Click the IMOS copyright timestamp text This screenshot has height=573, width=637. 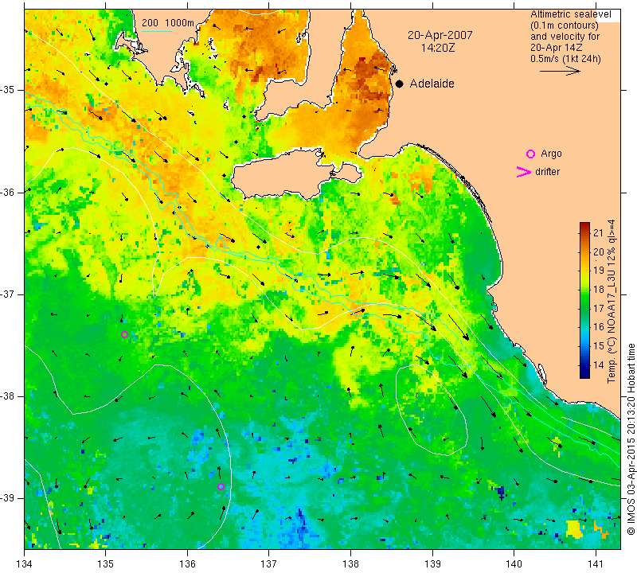point(631,439)
